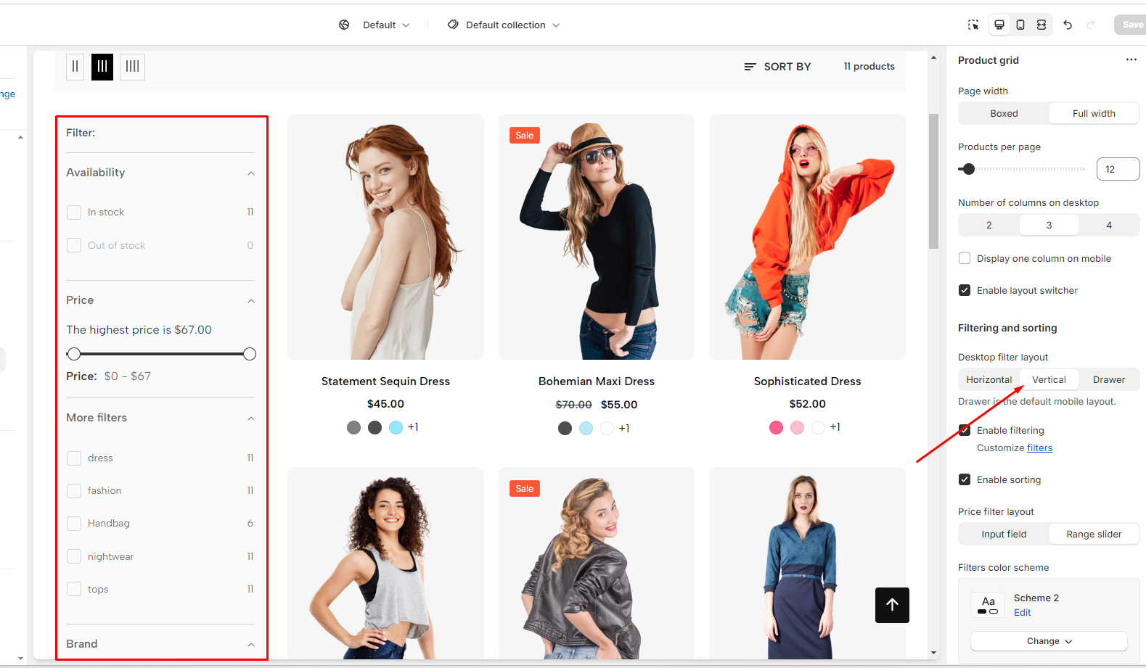The height and width of the screenshot is (668, 1146).
Task: Edit the Scheme 2 color scheme
Action: pyautogui.click(x=1023, y=612)
